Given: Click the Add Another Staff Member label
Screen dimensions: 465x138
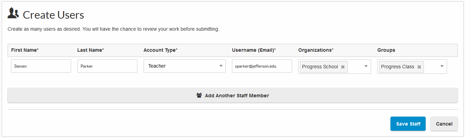Looking at the screenshot, I should (x=237, y=96).
